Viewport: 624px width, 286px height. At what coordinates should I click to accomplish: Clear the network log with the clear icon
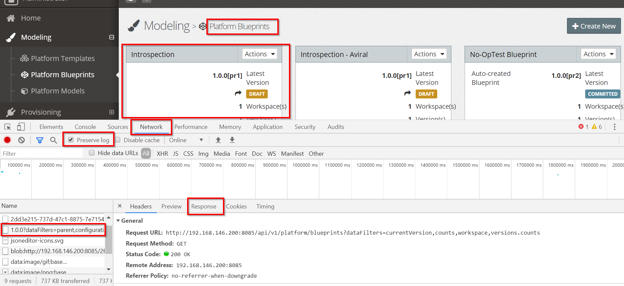pyautogui.click(x=22, y=140)
